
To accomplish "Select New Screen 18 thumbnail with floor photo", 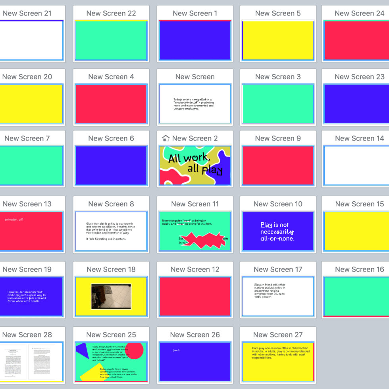I will point(111,296).
